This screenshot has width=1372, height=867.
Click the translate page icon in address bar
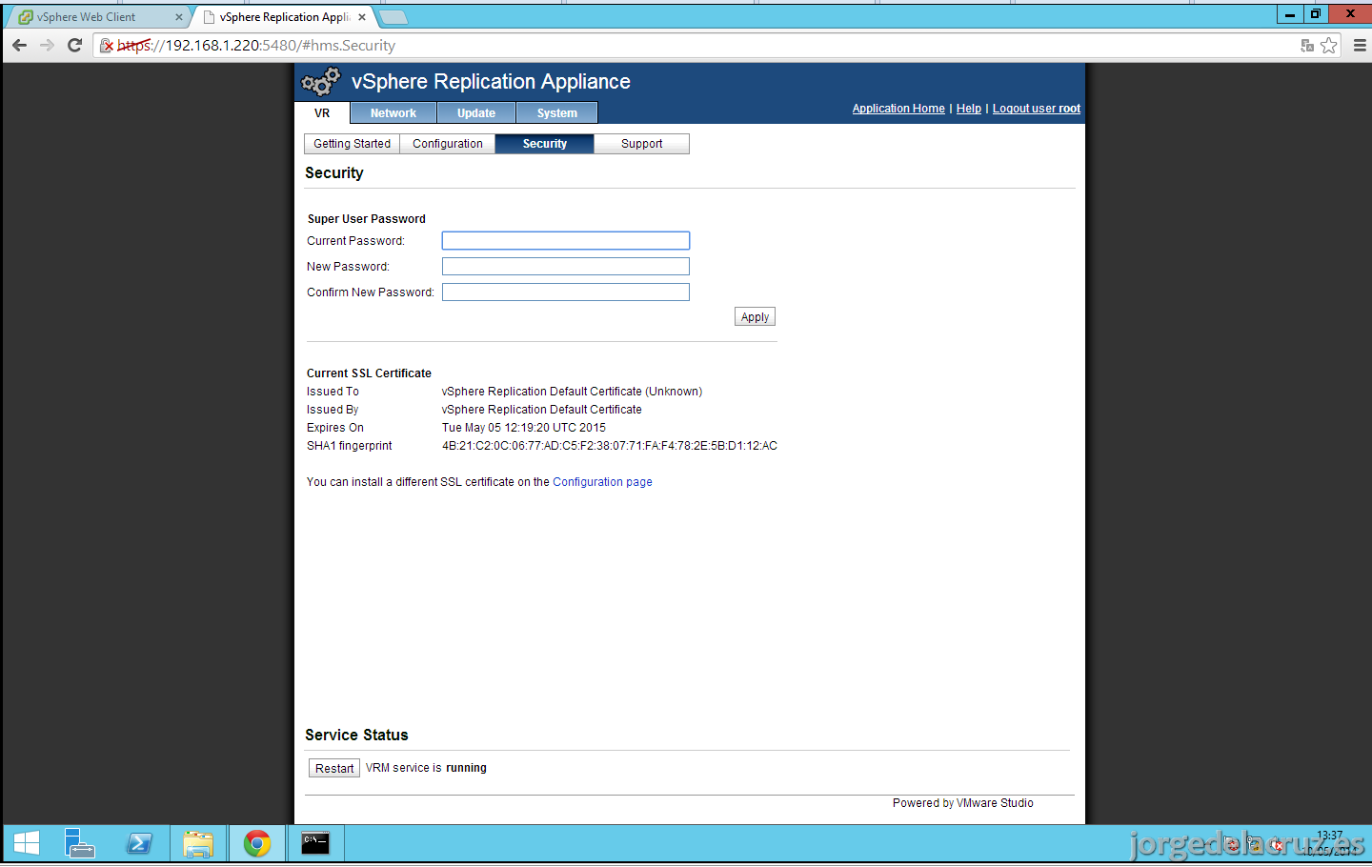[1307, 45]
